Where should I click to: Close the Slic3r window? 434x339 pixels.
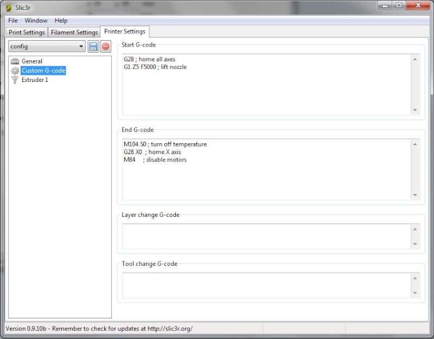[x=418, y=5]
